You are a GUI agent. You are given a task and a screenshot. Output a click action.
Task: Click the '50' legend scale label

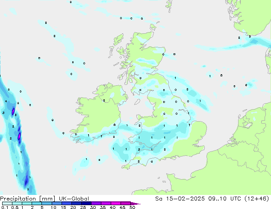(132, 207)
